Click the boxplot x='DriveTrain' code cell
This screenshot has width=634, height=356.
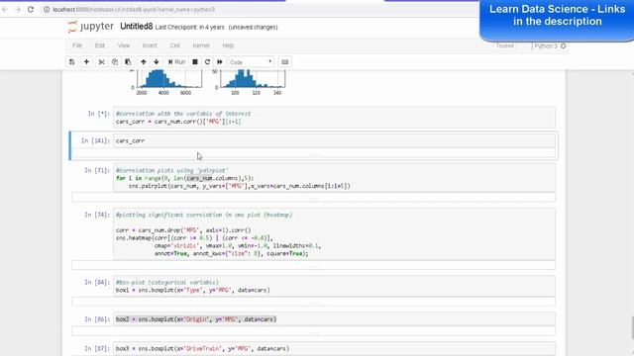click(x=335, y=348)
